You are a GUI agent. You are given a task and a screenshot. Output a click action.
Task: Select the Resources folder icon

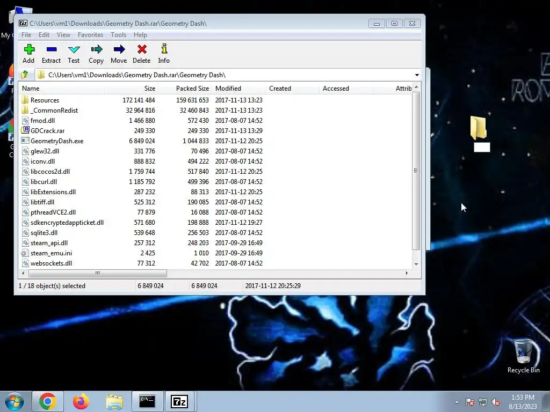[x=25, y=100]
